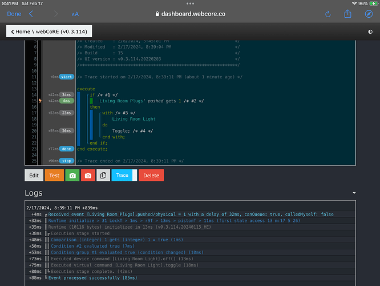
Task: Tap Done to close the browser view
Action: click(14, 14)
